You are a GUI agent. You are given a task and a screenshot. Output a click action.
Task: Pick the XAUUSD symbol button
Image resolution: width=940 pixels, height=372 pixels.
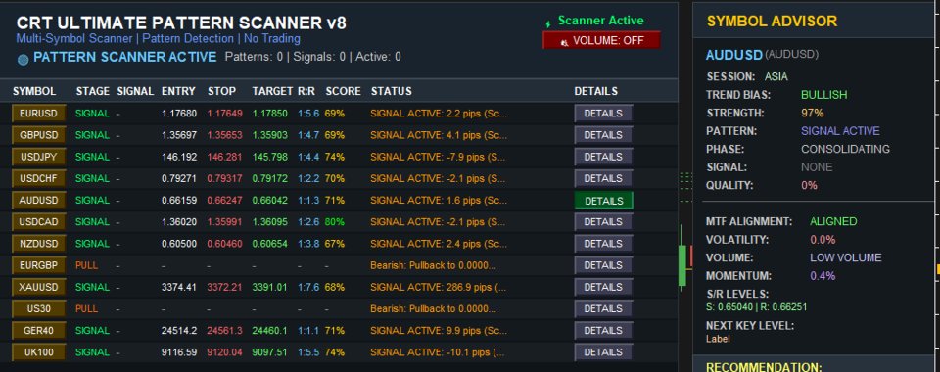[38, 287]
